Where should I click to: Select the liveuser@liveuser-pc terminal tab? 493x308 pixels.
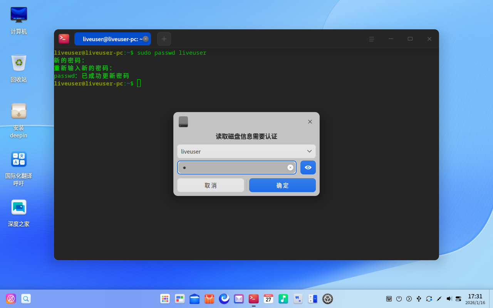click(110, 39)
